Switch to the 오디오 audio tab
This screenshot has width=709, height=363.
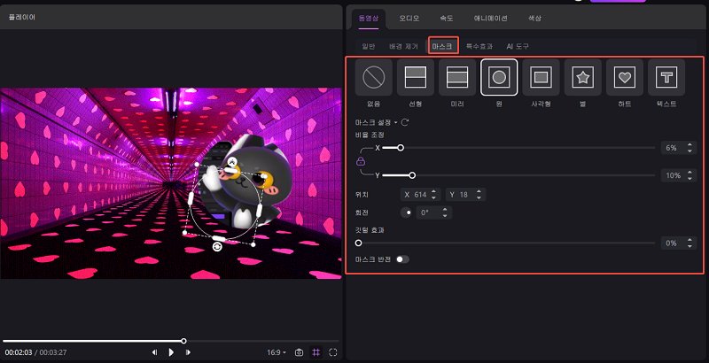point(409,19)
